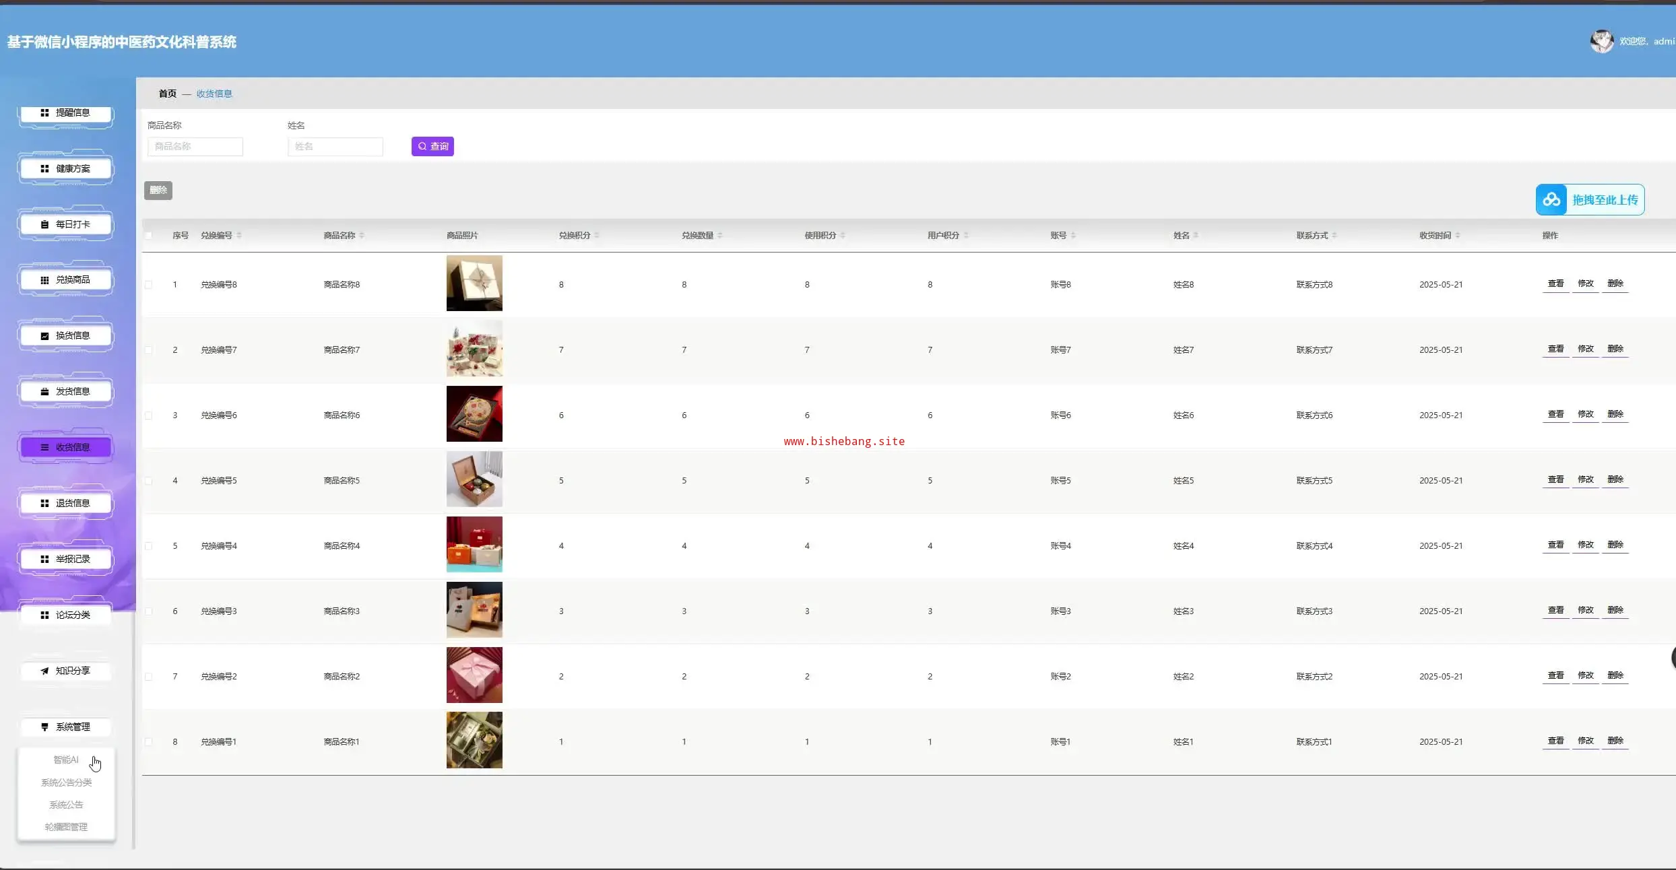
Task: Open the 轮播图管理 submenu item
Action: click(x=66, y=827)
